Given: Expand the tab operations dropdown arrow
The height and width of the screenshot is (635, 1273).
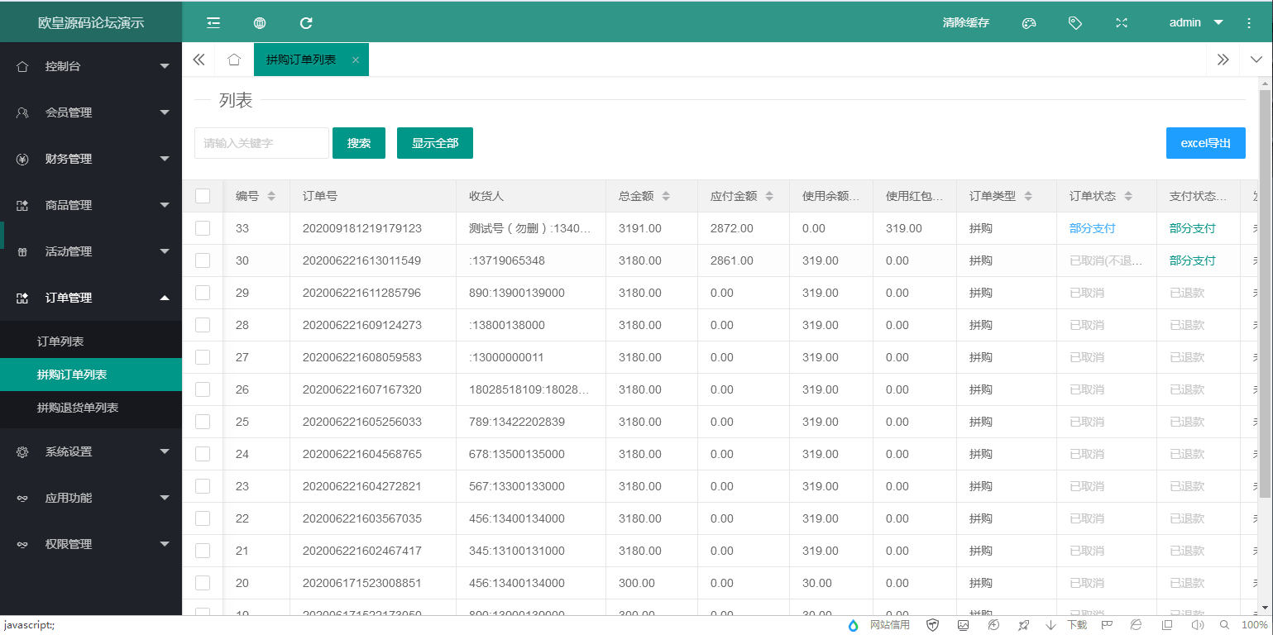Looking at the screenshot, I should point(1256,60).
